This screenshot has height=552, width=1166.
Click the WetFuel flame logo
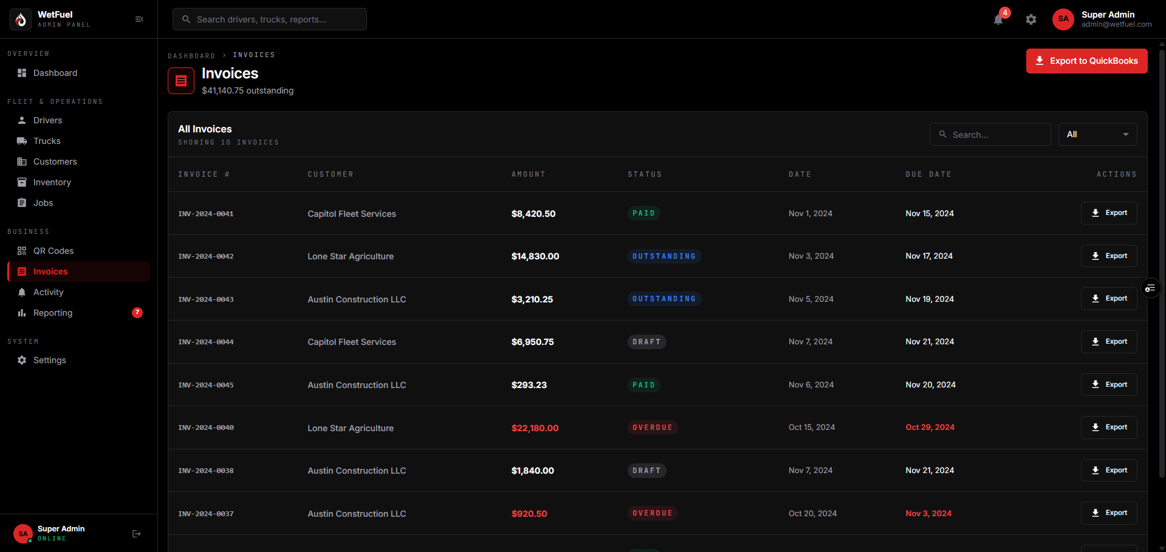[21, 19]
